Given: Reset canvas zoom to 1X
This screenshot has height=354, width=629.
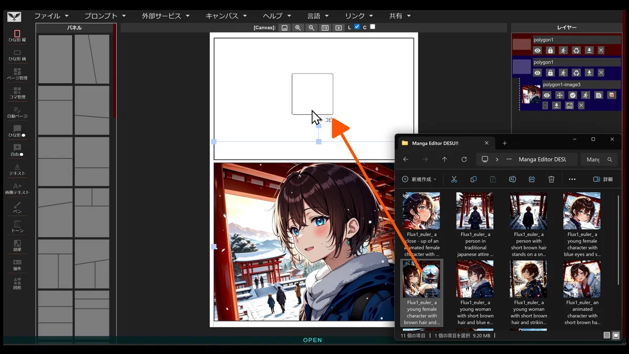Looking at the screenshot, I should click(325, 28).
